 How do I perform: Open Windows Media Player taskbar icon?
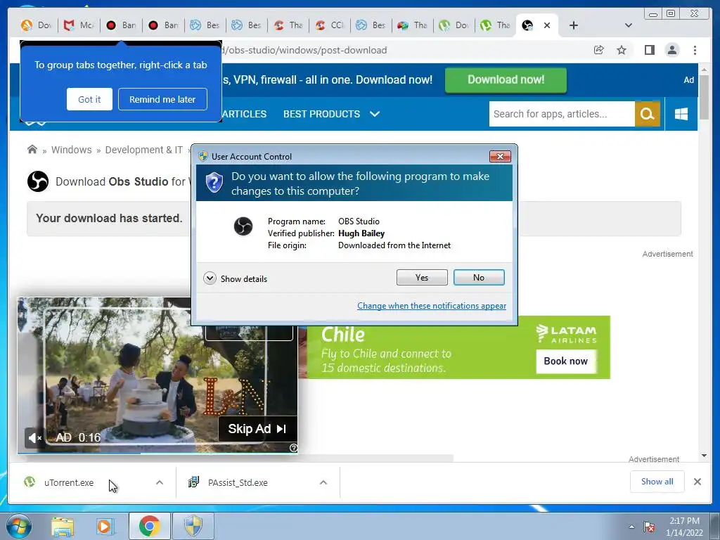point(105,526)
